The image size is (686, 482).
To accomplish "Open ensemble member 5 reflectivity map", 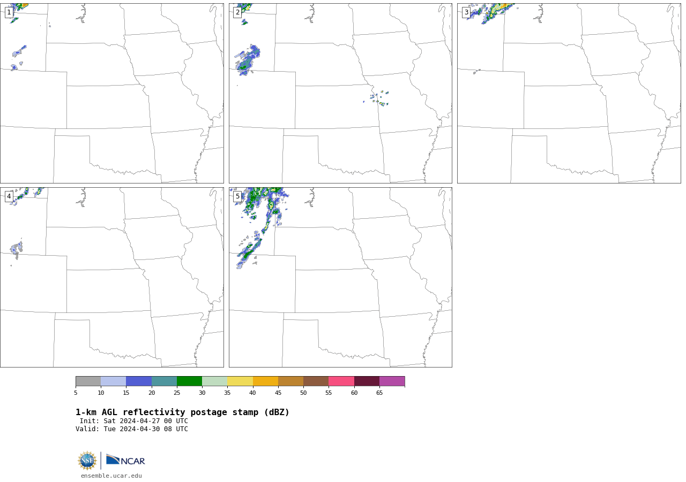I will [340, 277].
